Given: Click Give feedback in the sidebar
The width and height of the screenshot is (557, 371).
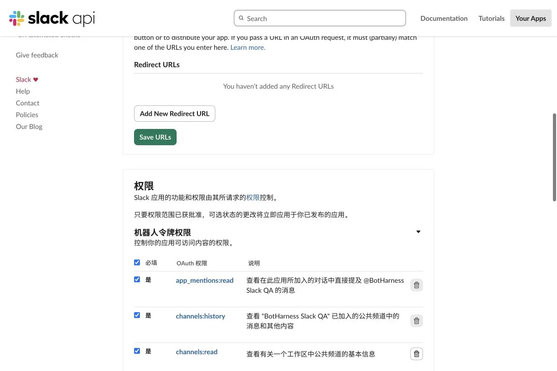Looking at the screenshot, I should [x=37, y=55].
